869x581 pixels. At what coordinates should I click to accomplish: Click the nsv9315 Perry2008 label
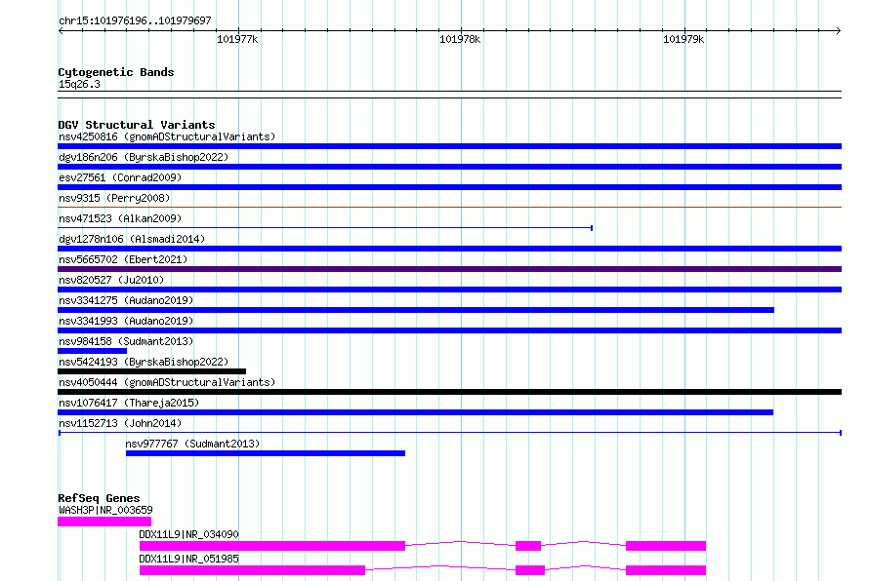(x=114, y=198)
